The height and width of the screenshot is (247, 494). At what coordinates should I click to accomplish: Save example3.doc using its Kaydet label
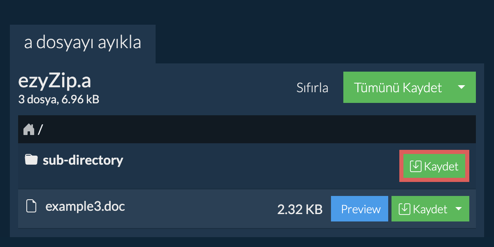click(430, 209)
